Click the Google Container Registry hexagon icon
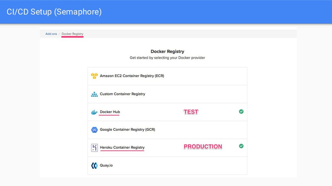The image size is (332, 186). [94, 130]
